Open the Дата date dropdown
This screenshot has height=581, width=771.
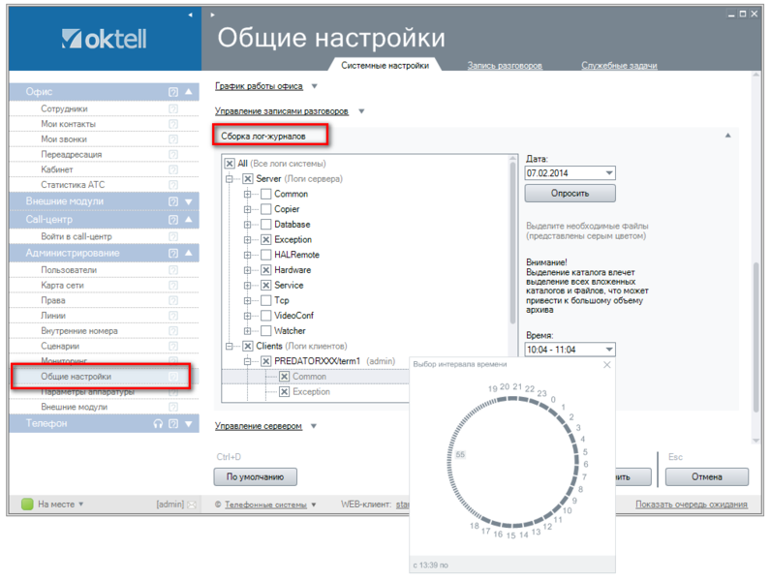(609, 173)
